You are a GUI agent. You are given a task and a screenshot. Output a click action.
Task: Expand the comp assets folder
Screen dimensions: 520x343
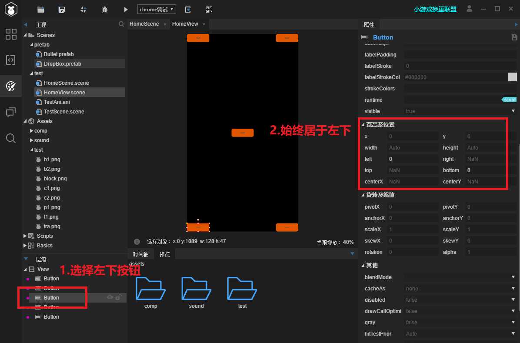tap(31, 131)
